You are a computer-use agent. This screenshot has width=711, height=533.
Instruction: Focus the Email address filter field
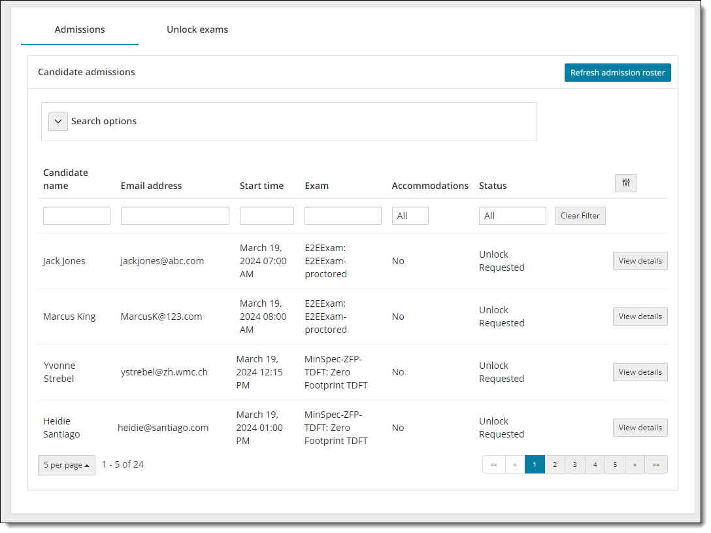coord(174,216)
